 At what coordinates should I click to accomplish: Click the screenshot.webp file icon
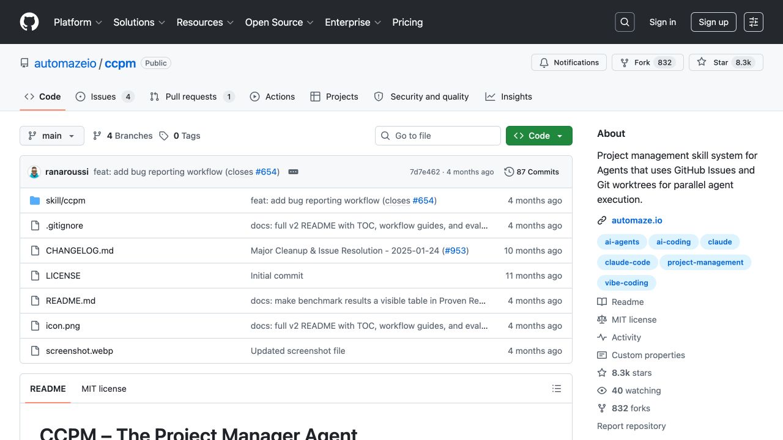(35, 351)
